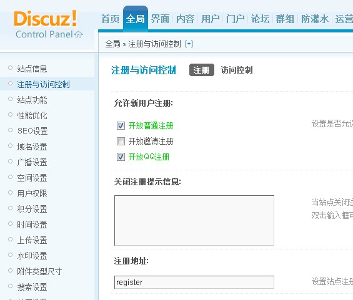Viewport: 353px width, 300px height.
Task: Click the [+] add shortcut icon
Action: click(x=189, y=44)
